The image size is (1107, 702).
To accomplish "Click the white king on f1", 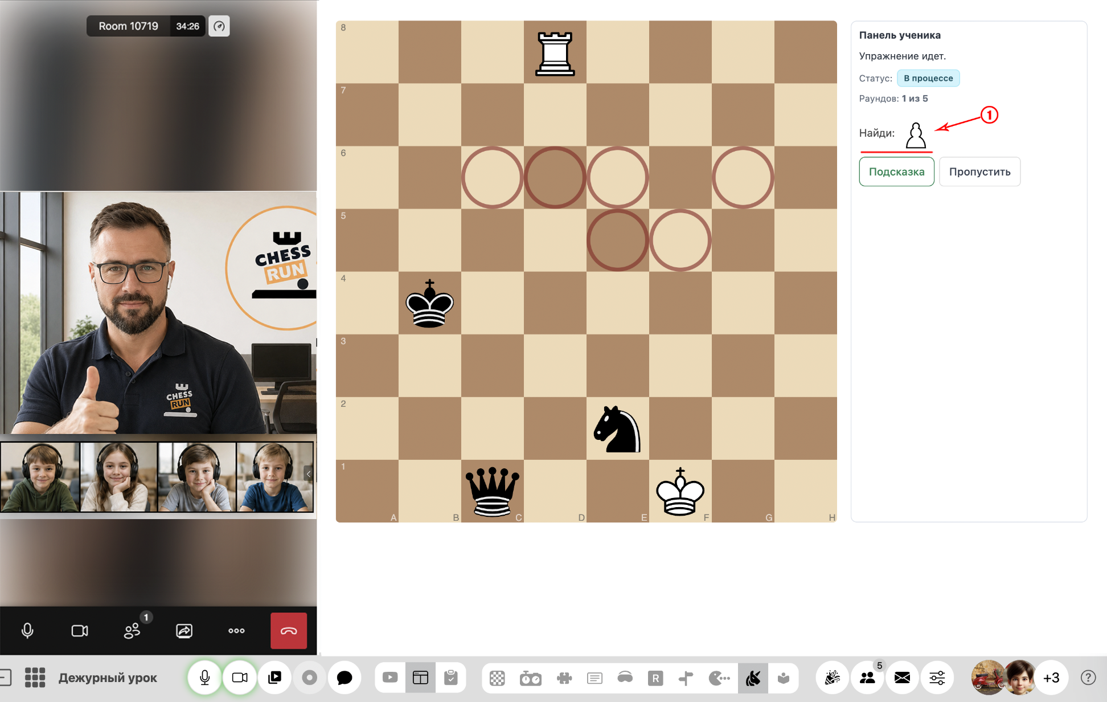I will [x=680, y=491].
